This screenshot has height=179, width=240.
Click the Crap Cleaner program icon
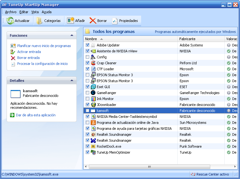93,63
